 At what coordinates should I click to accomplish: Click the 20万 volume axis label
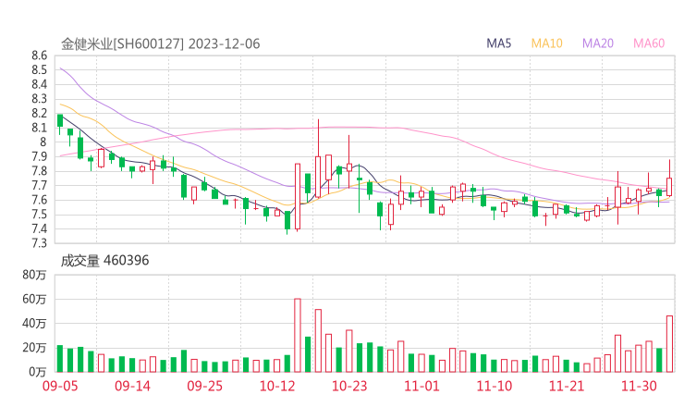pos(34,348)
